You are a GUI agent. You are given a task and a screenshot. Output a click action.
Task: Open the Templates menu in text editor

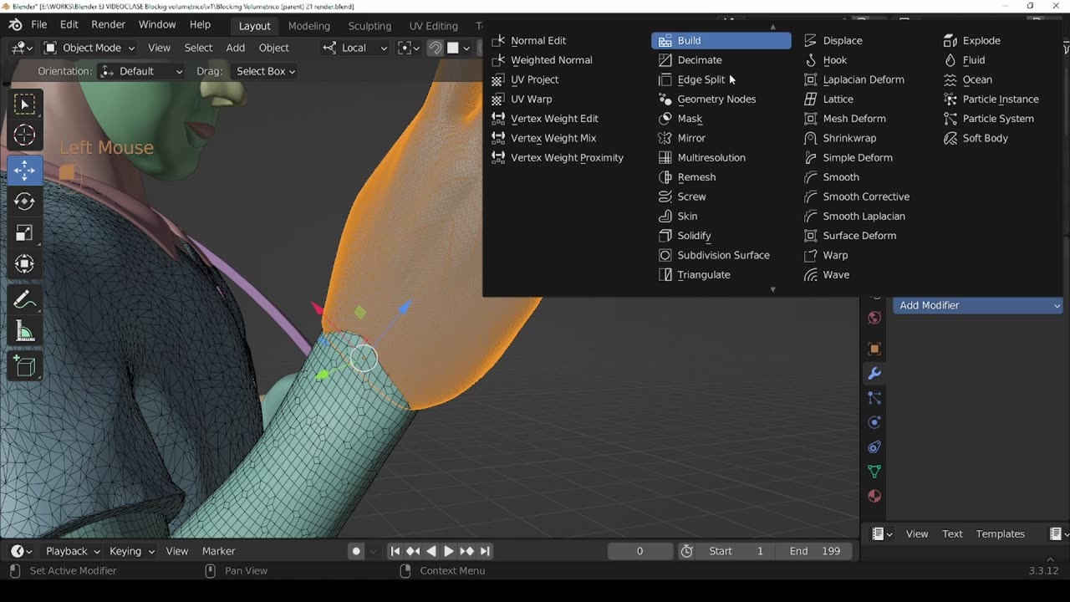1001,533
